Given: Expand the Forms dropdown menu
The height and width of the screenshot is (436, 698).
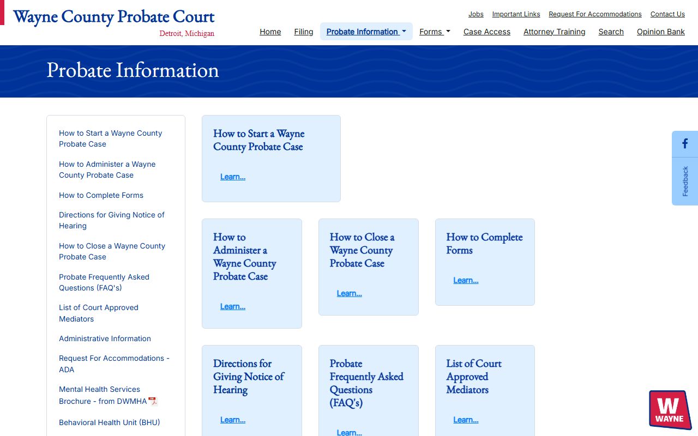Looking at the screenshot, I should tap(435, 32).
